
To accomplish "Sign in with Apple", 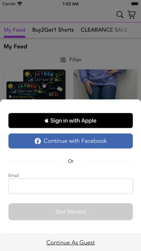I will (x=71, y=120).
